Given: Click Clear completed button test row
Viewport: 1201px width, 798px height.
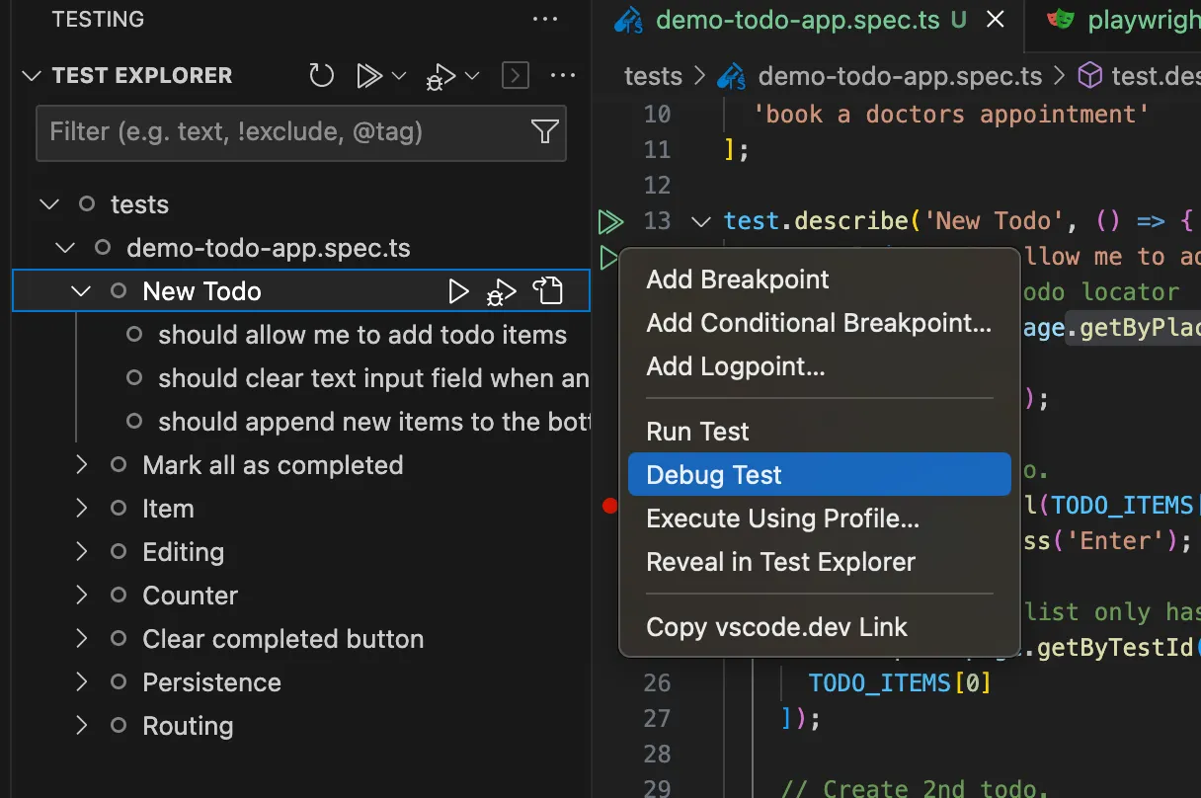Looking at the screenshot, I should [x=301, y=639].
